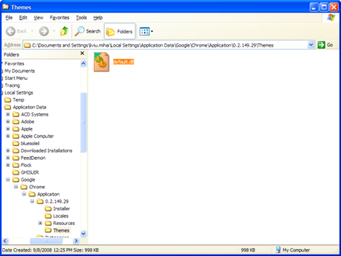Click the Forward arrow button

(44, 31)
